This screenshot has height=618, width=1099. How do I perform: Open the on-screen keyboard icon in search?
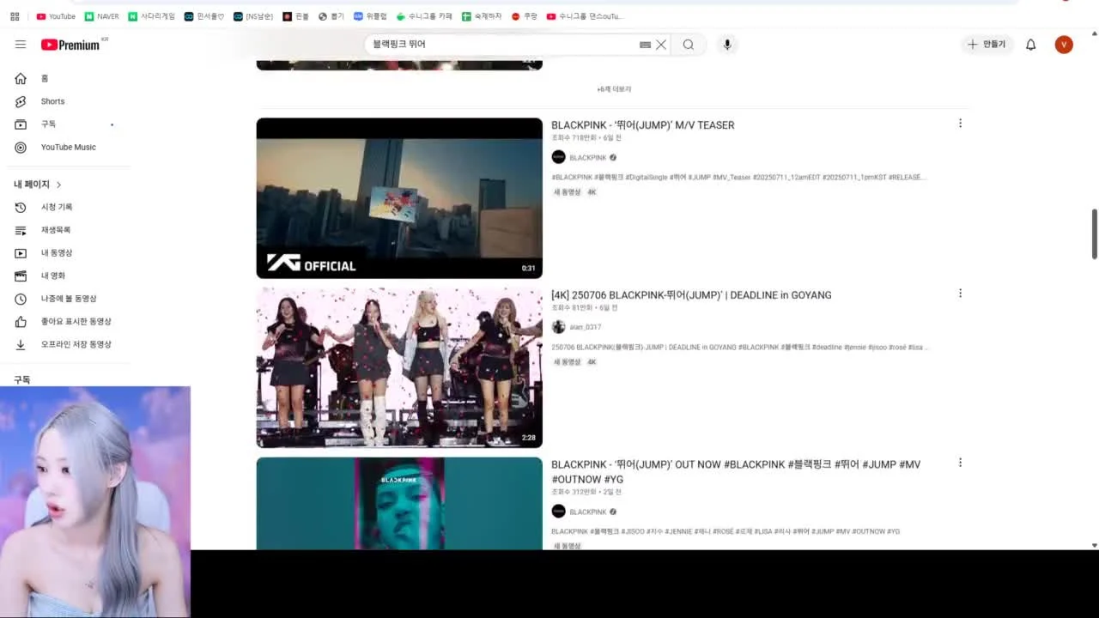(x=645, y=45)
